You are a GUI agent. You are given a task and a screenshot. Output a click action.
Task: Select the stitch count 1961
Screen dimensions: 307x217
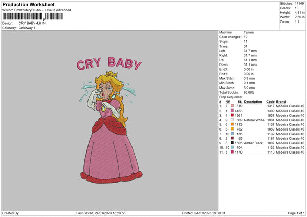238,115
